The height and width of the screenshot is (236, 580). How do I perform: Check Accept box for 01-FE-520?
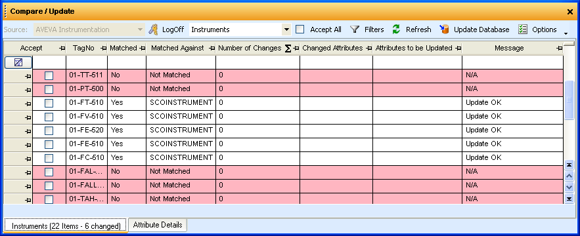(x=49, y=130)
